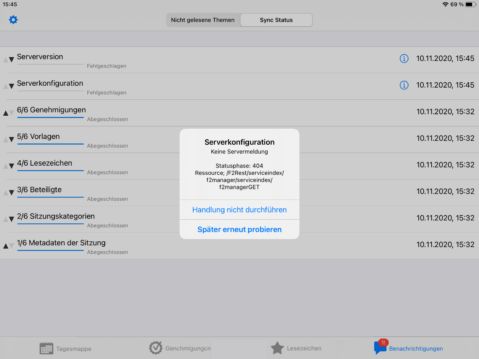Open Genehmigungen checkmark badge icon
Screen dimensions: 479x359
click(155, 348)
